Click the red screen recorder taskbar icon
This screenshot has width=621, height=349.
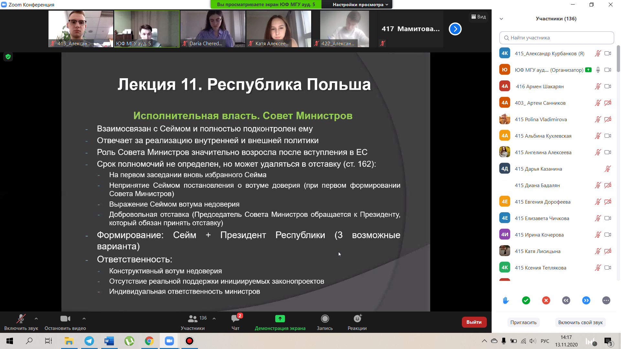190,341
